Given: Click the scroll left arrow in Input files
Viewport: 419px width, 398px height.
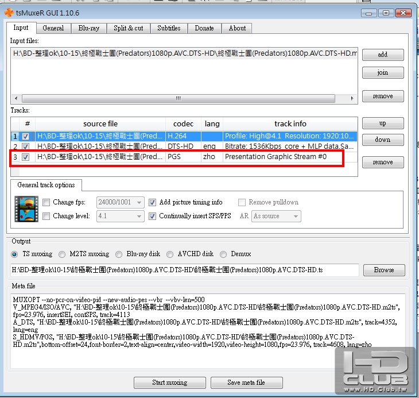Looking at the screenshot, I should coord(16,98).
